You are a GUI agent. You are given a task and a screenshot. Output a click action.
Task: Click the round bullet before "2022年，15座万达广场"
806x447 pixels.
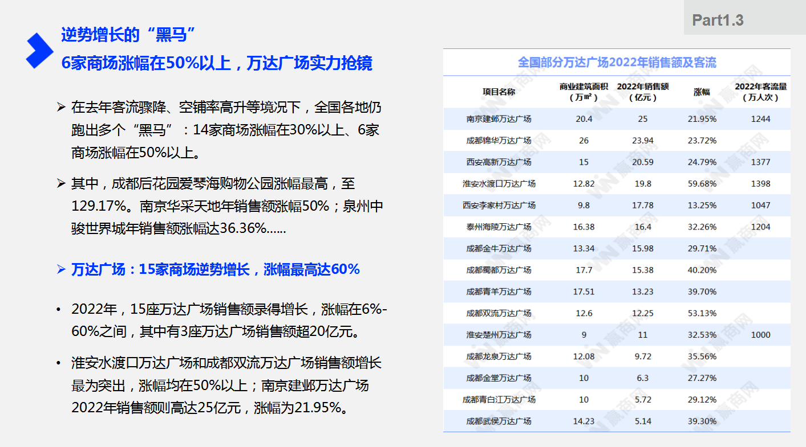(58, 310)
